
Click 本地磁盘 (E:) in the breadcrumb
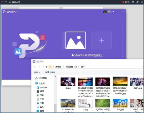(71, 67)
